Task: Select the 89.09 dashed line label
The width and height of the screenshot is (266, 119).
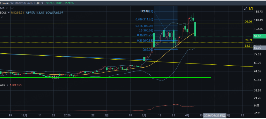Action: coord(248,40)
